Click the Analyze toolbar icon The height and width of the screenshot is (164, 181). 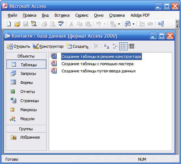pyautogui.click(x=128, y=24)
